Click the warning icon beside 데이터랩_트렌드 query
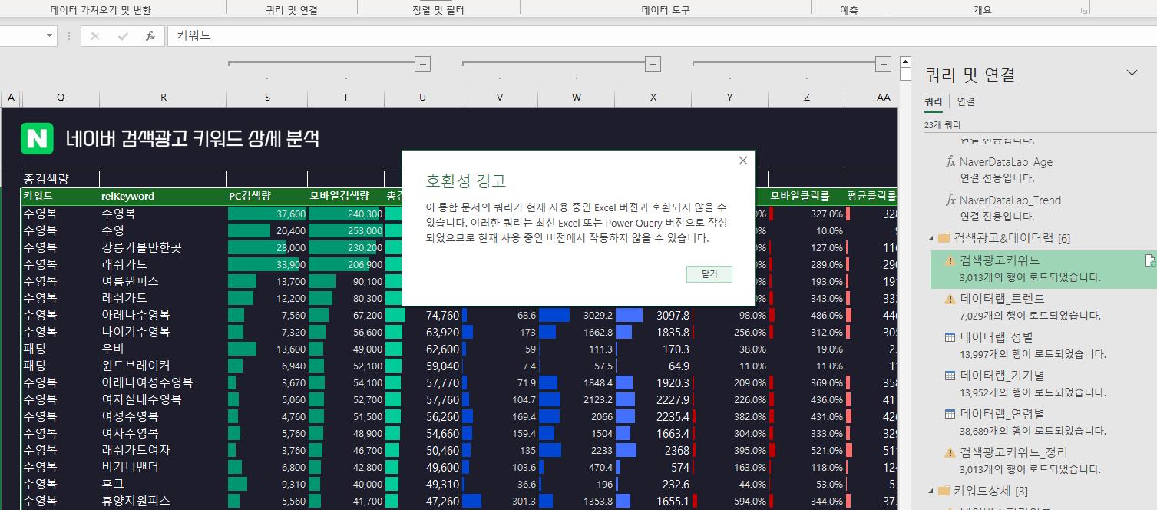Image resolution: width=1157 pixels, height=510 pixels. click(950, 299)
